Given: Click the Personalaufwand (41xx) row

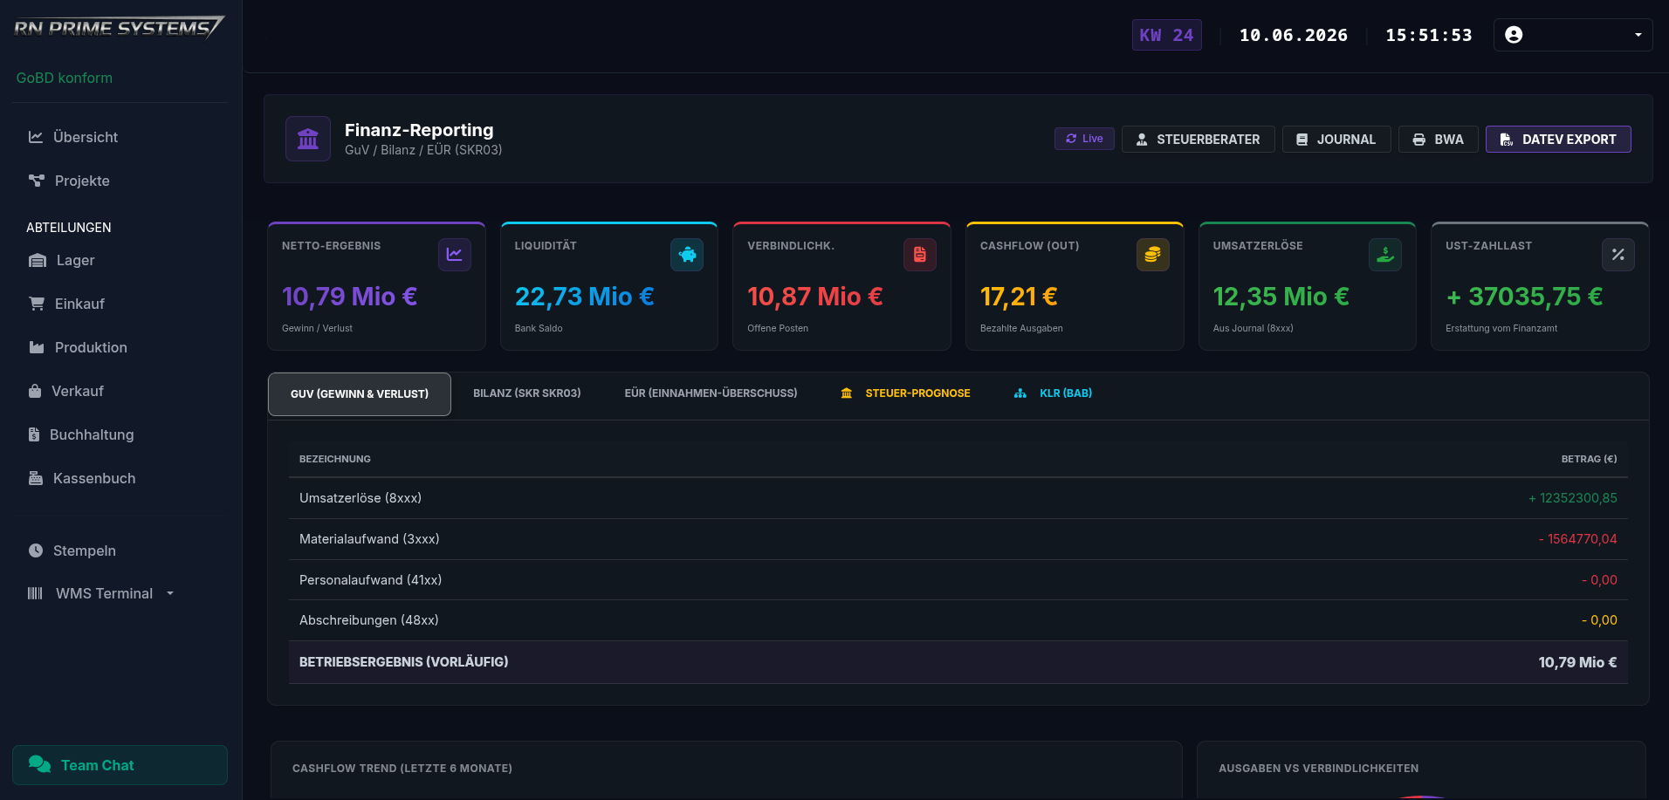Looking at the screenshot, I should [x=958, y=580].
